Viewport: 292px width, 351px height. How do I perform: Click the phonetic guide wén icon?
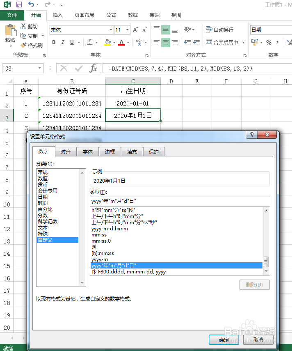point(139,42)
